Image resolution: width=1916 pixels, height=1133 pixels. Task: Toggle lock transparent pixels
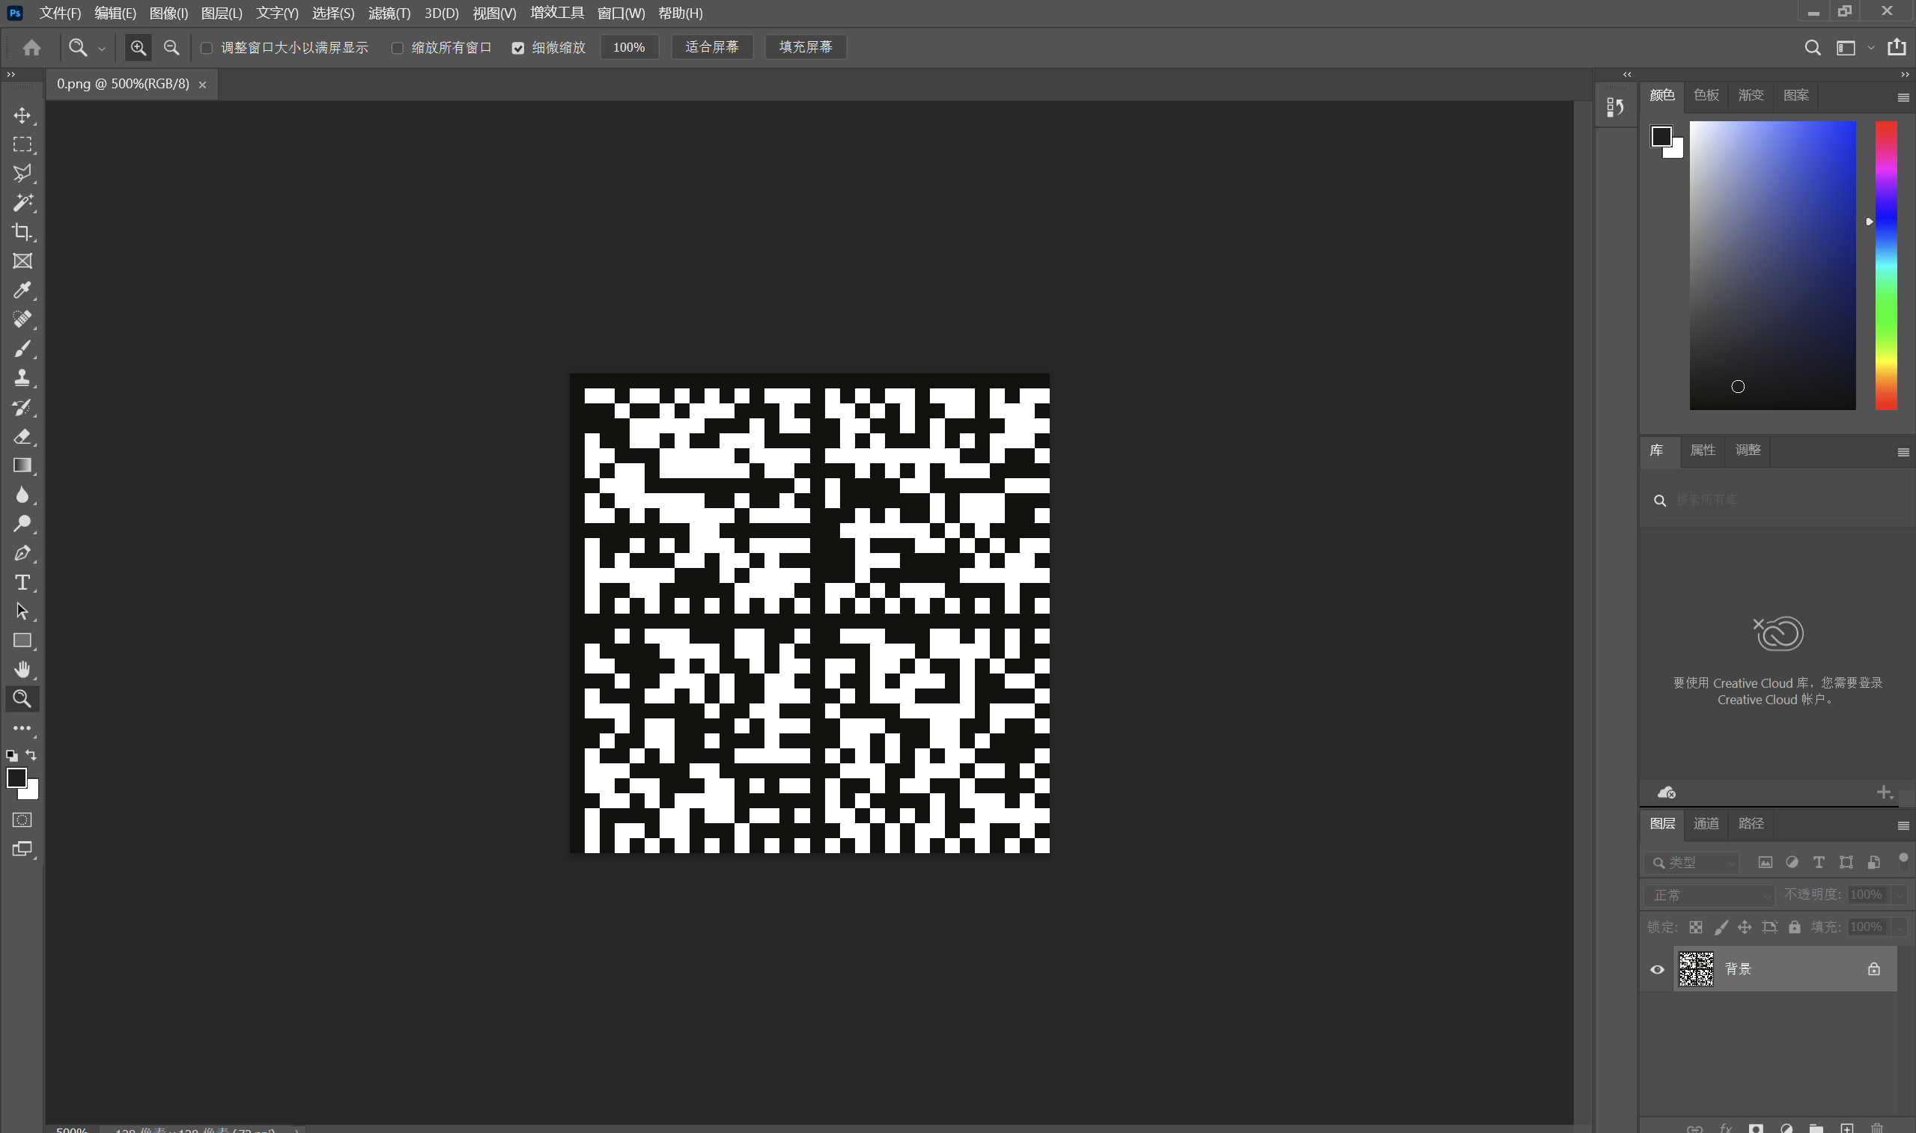click(x=1695, y=927)
